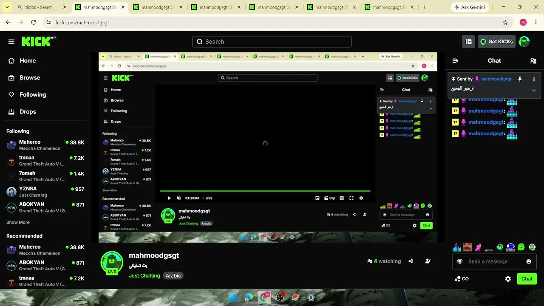Open Maherco channel under the Recommended list
Viewport: 544px width, 306px height.
coord(45,250)
